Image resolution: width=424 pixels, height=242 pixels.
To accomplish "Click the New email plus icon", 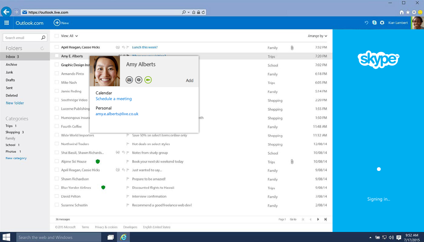I will (x=57, y=23).
